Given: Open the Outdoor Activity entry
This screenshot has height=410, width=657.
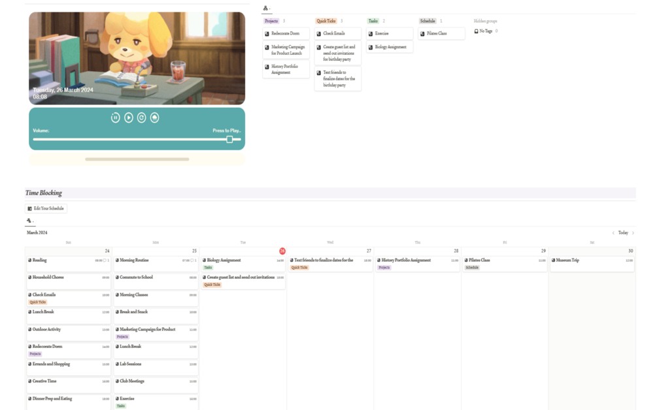Looking at the screenshot, I should pyautogui.click(x=69, y=333).
